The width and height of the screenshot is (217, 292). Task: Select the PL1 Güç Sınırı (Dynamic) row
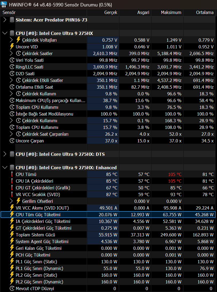109,268
